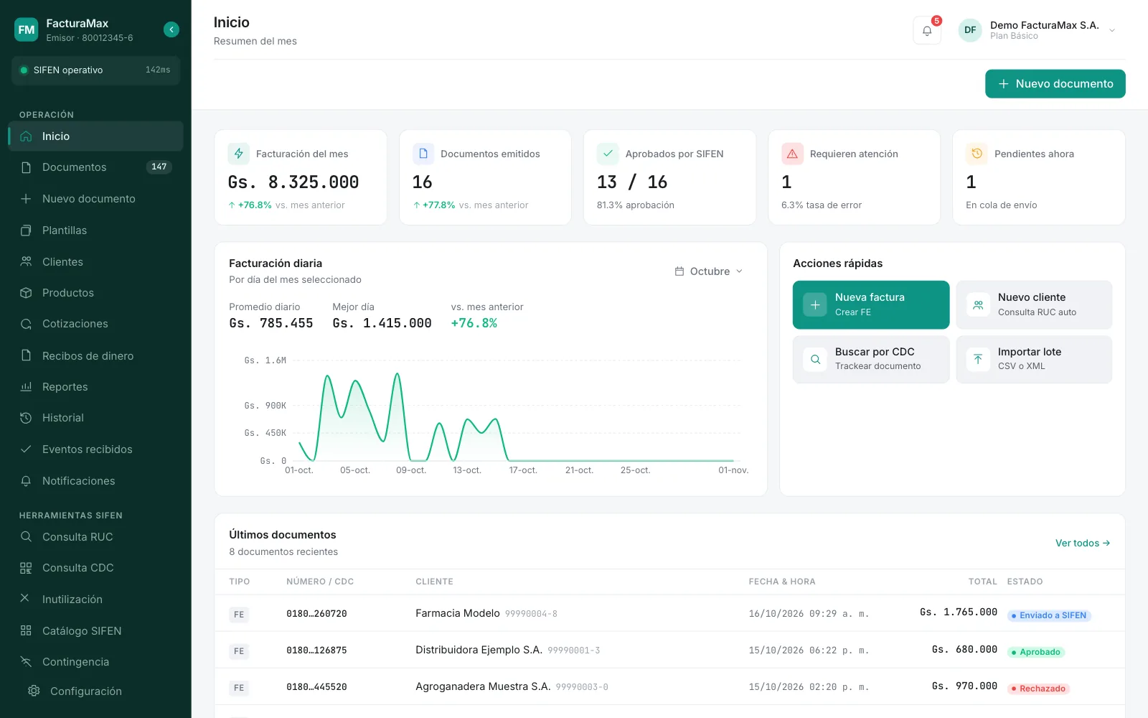Click the SIFEN operativo status indicator
The image size is (1148, 718).
click(95, 70)
